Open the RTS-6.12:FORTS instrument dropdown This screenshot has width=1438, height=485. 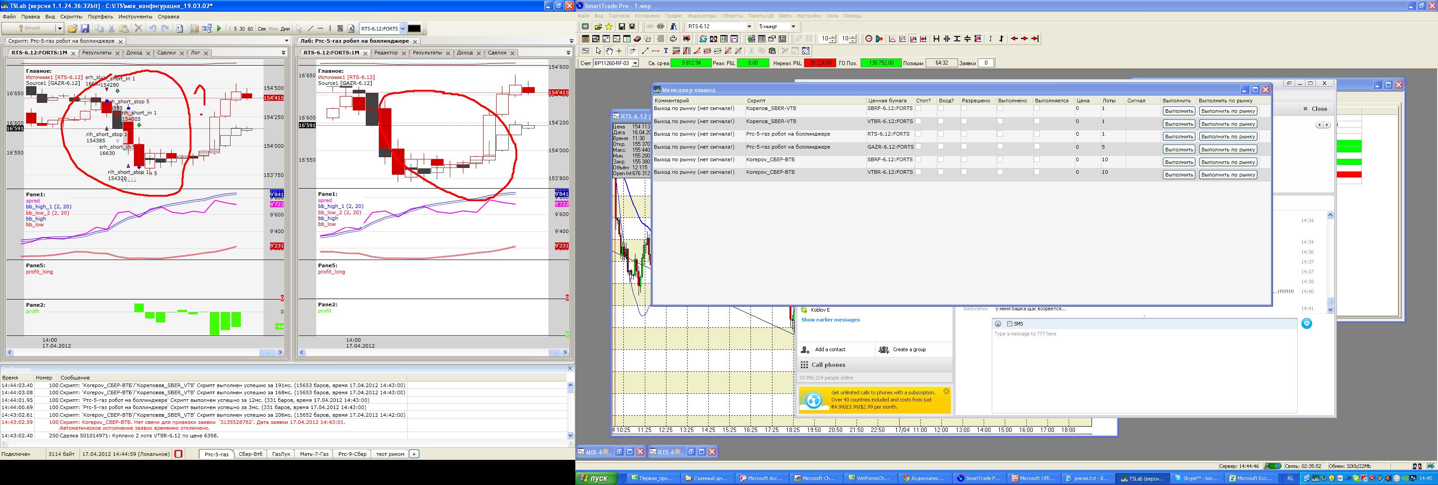pyautogui.click(x=403, y=28)
